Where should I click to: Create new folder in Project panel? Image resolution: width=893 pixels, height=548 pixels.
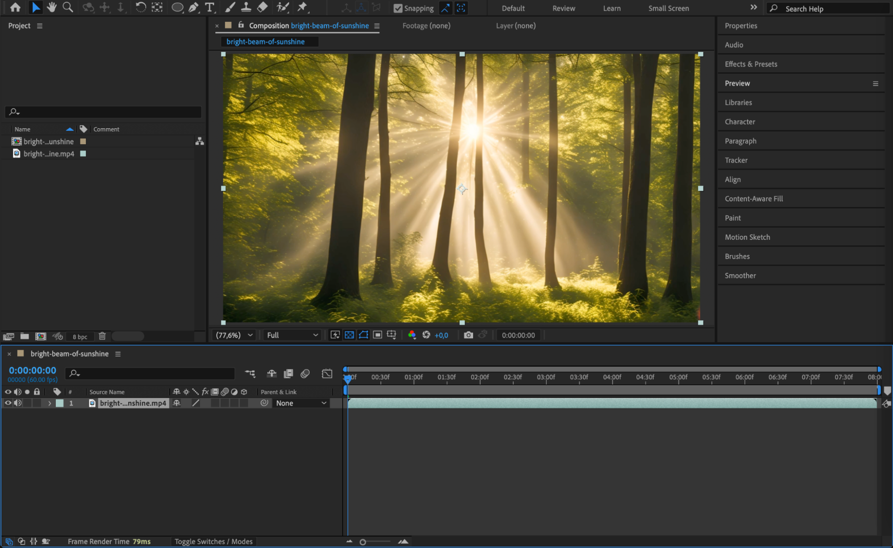tap(25, 336)
